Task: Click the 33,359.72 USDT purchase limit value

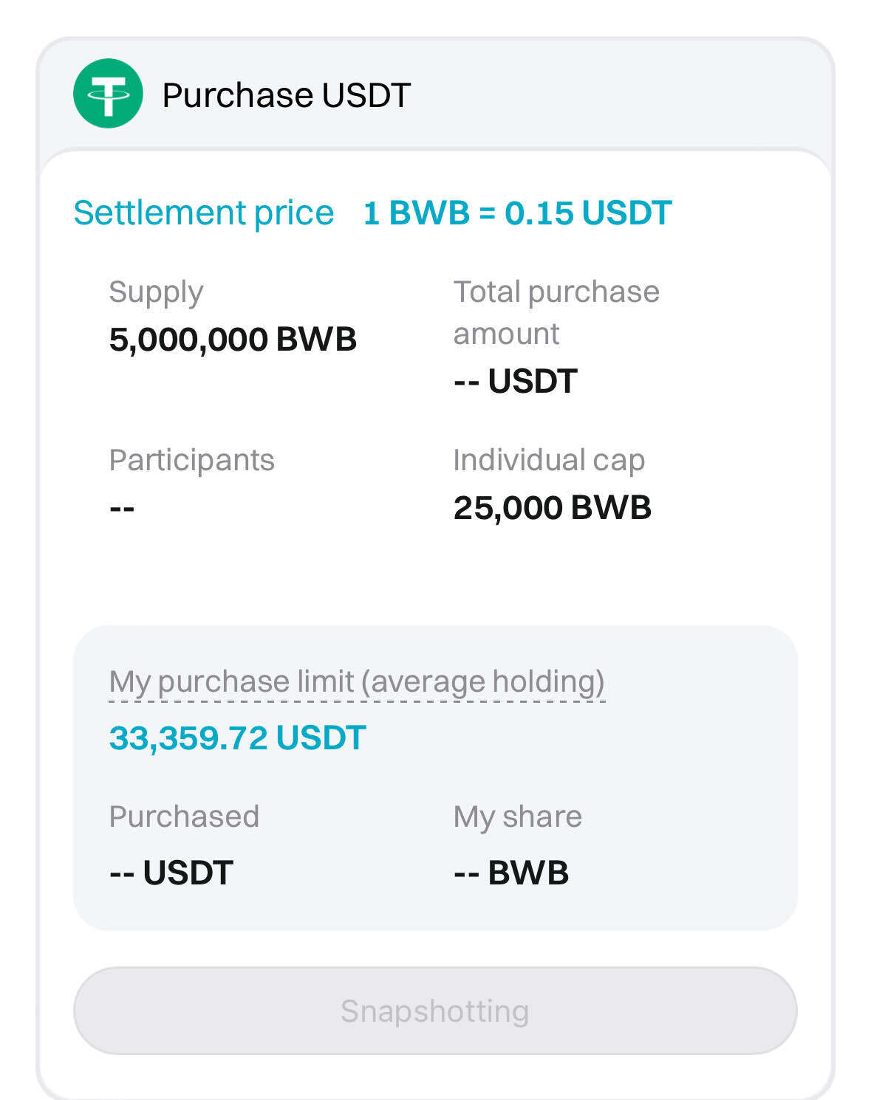Action: point(237,738)
